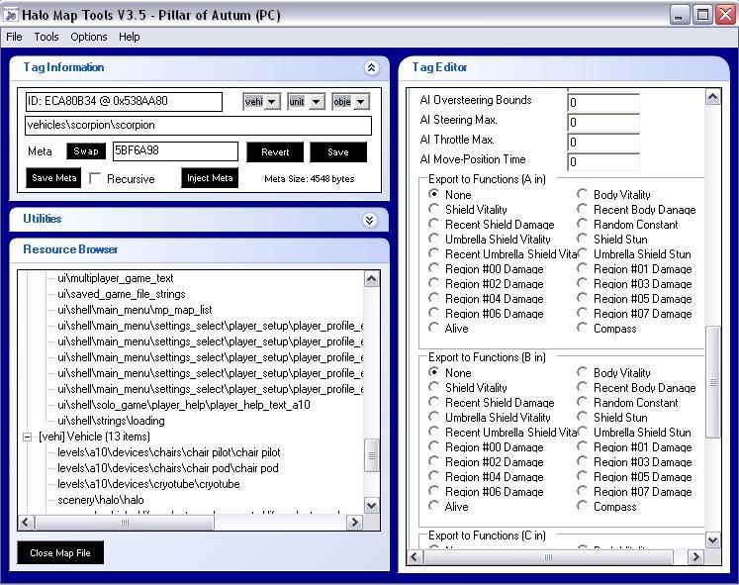739x585 pixels.
Task: Open the Help menu
Action: click(x=130, y=37)
